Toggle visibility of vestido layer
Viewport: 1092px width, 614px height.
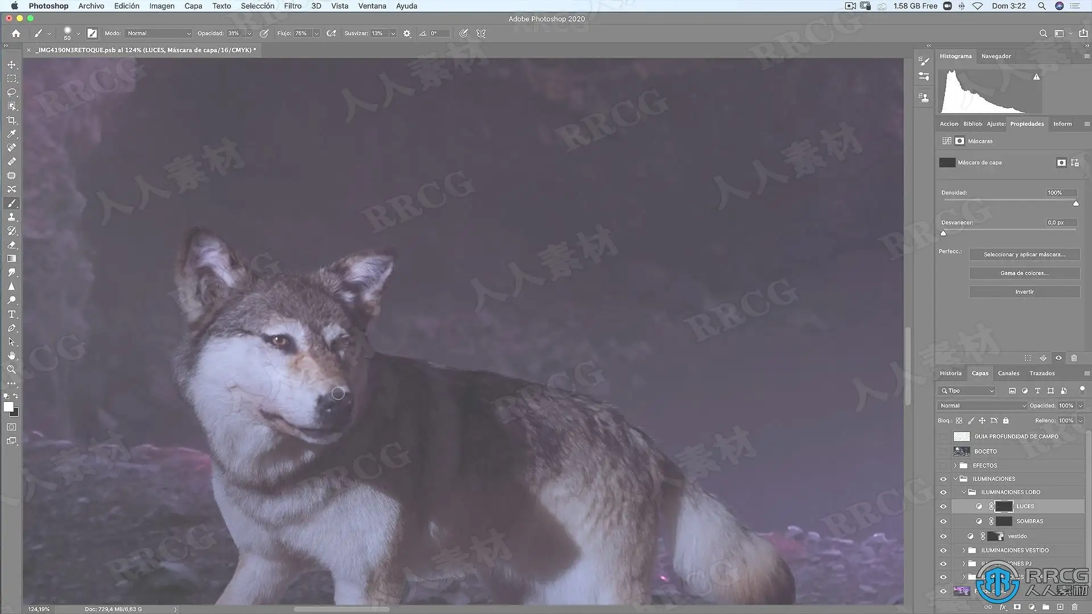pos(943,536)
